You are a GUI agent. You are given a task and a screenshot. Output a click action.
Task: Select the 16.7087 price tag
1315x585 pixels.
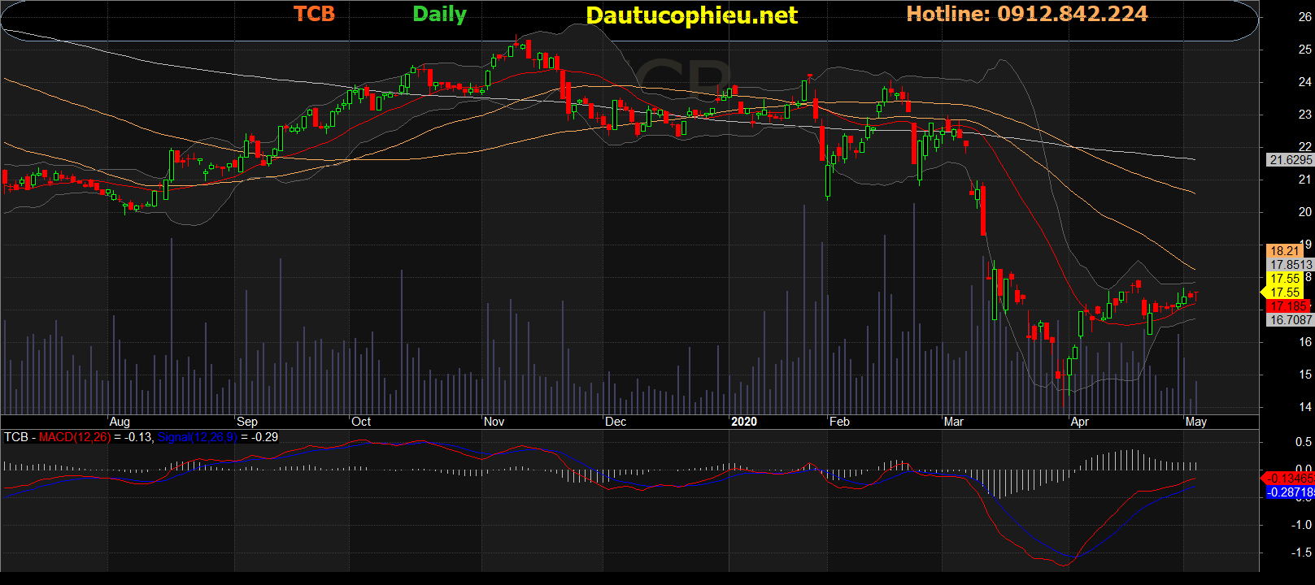pyautogui.click(x=1290, y=320)
